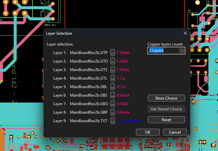Click the F.SilkS layer assignment text
The height and width of the screenshot is (151, 218).
pyautogui.click(x=122, y=61)
